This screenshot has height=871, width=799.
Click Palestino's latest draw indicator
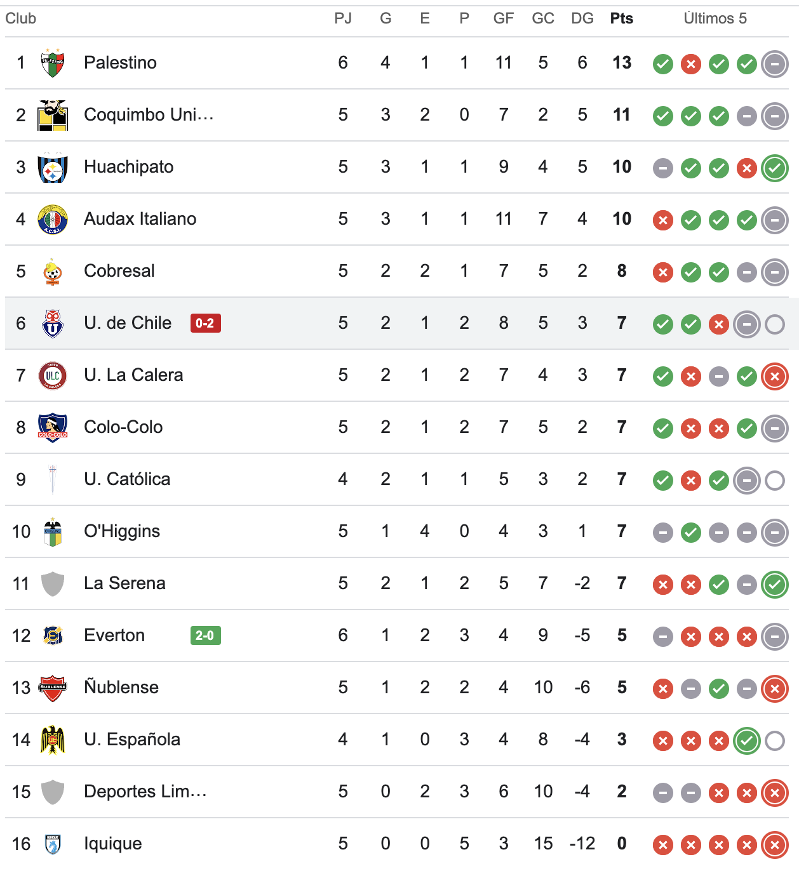click(x=775, y=64)
